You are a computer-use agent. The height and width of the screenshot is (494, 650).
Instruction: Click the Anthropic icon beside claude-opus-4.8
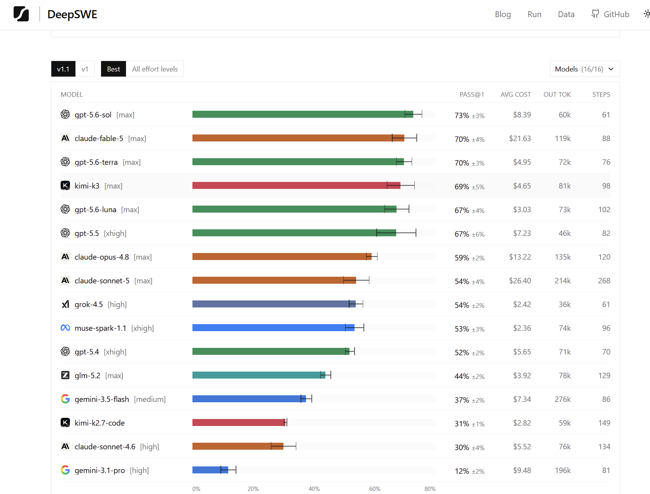(65, 257)
